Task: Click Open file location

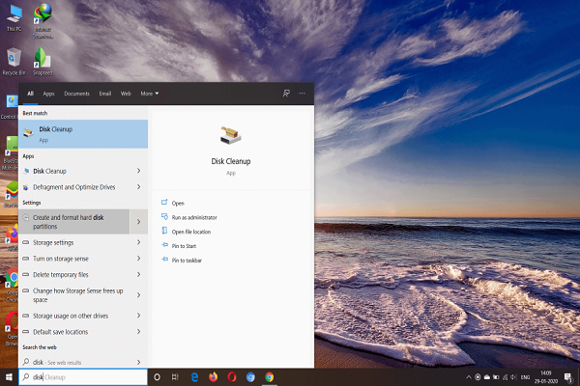Action: pos(190,232)
